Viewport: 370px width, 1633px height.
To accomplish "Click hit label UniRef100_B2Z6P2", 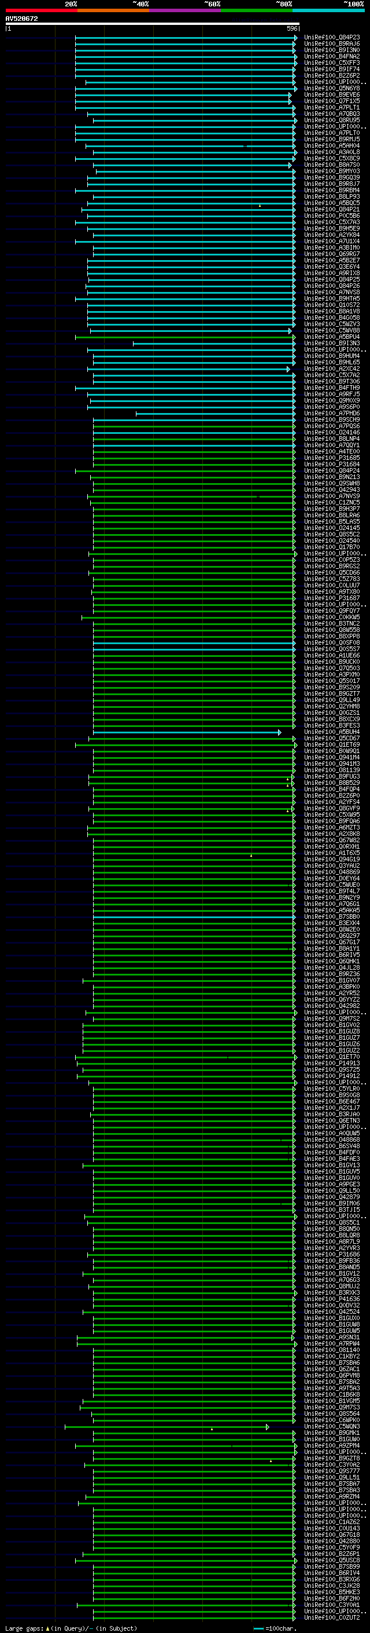I will tap(332, 75).
